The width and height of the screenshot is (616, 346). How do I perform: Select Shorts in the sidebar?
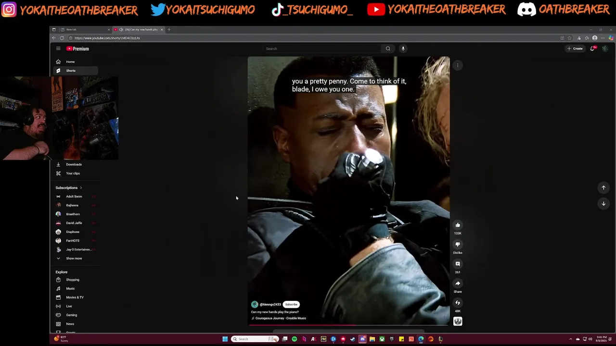(76, 71)
